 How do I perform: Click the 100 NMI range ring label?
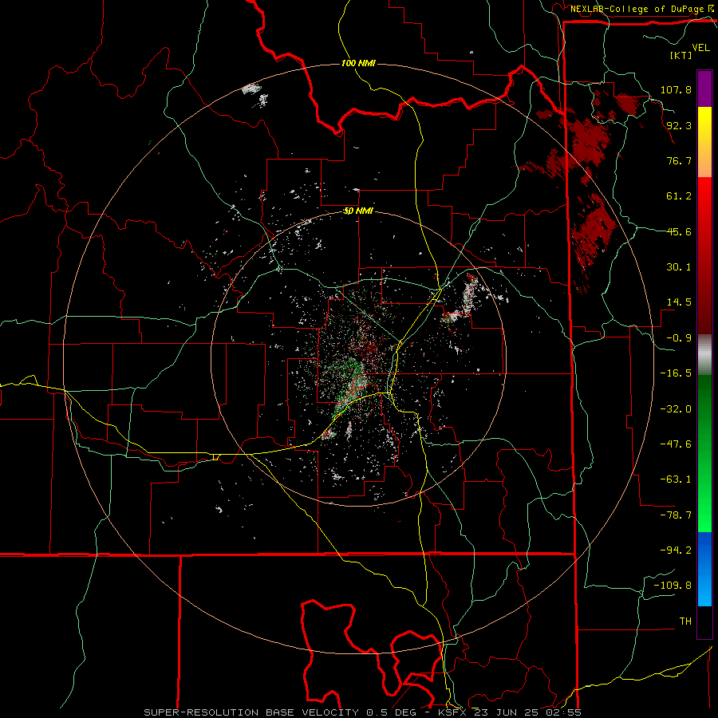tap(358, 63)
